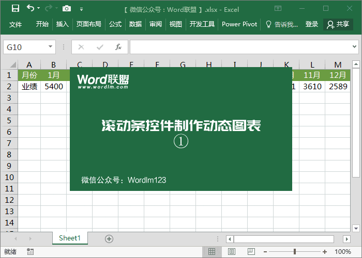Switch to the 开始 ribbon tab
The width and height of the screenshot is (362, 258).
(42, 24)
